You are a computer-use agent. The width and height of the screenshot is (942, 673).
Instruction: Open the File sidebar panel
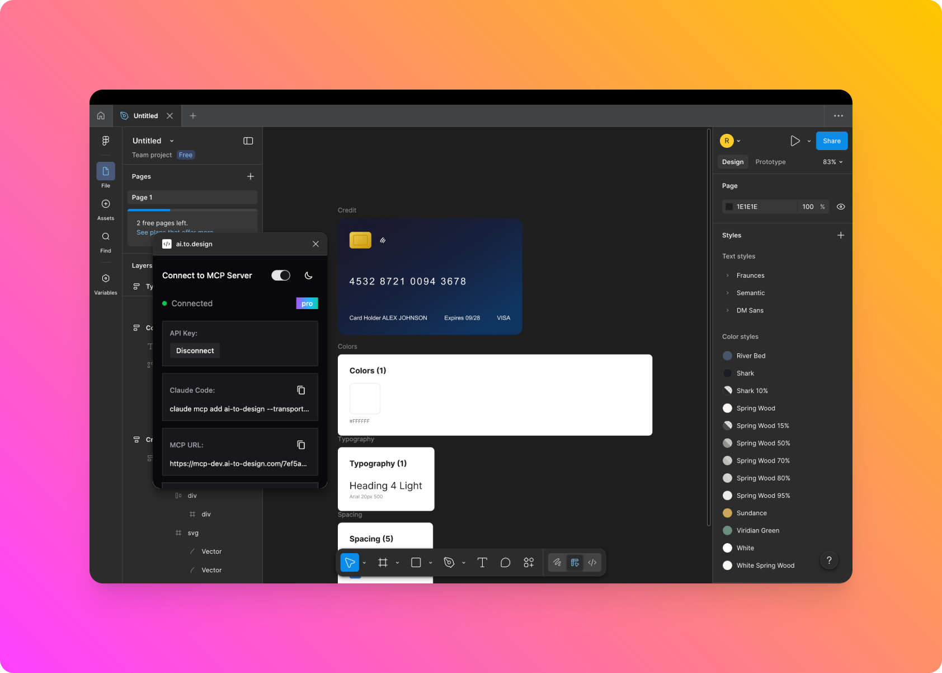point(106,175)
